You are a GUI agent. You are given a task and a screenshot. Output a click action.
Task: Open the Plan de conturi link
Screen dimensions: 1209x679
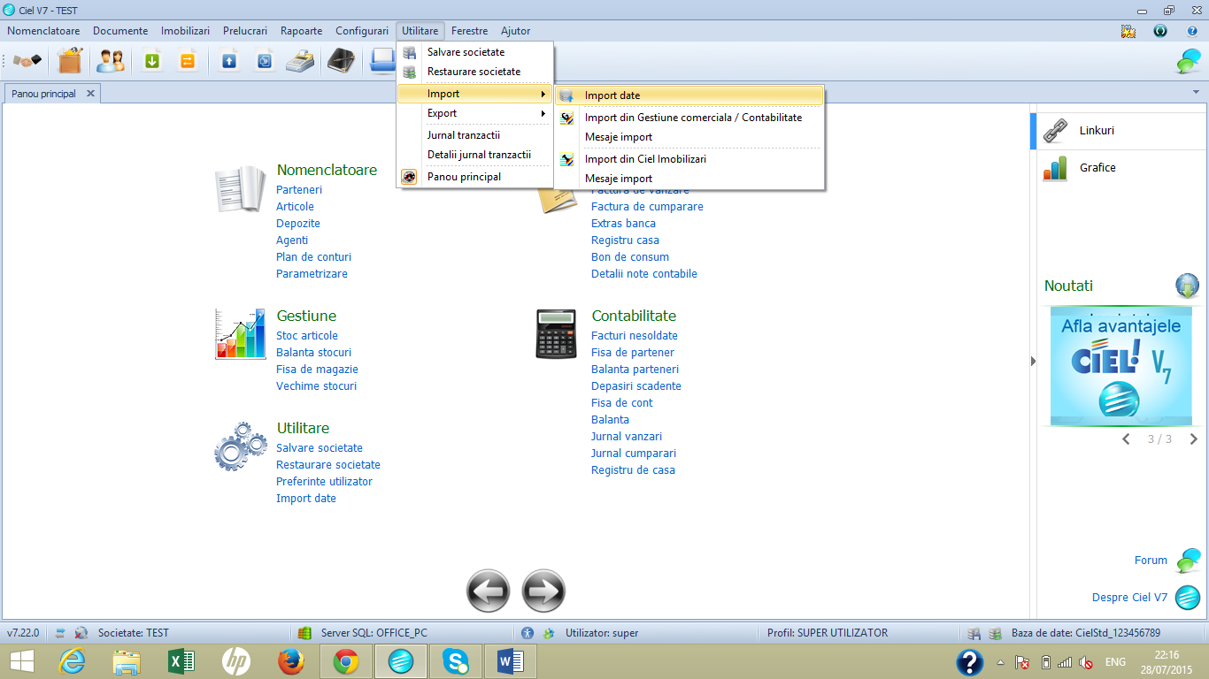pyautogui.click(x=313, y=257)
